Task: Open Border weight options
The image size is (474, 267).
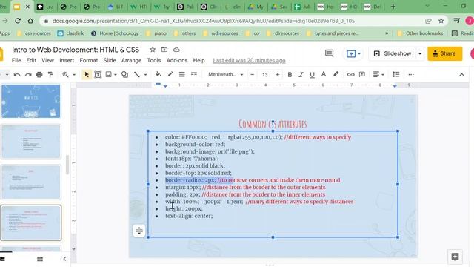Action: point(182,74)
